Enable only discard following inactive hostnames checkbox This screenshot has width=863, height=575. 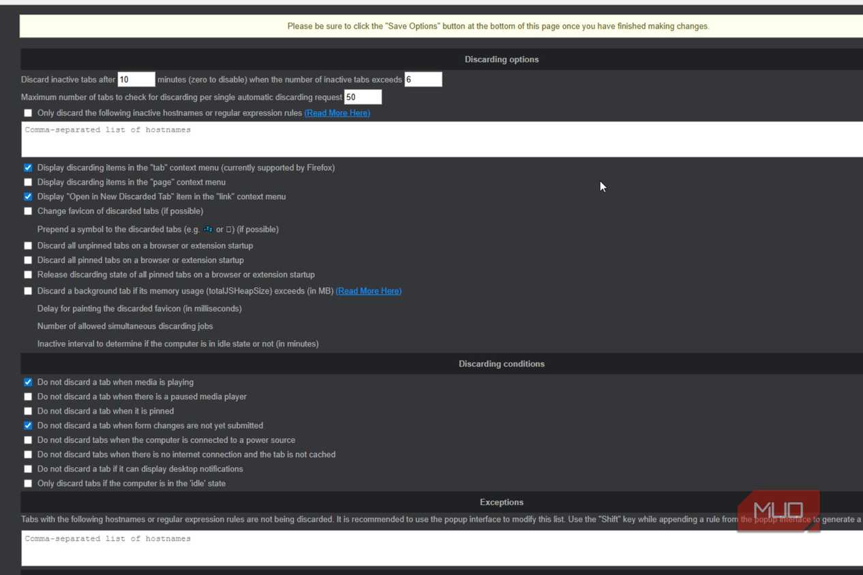click(x=28, y=113)
